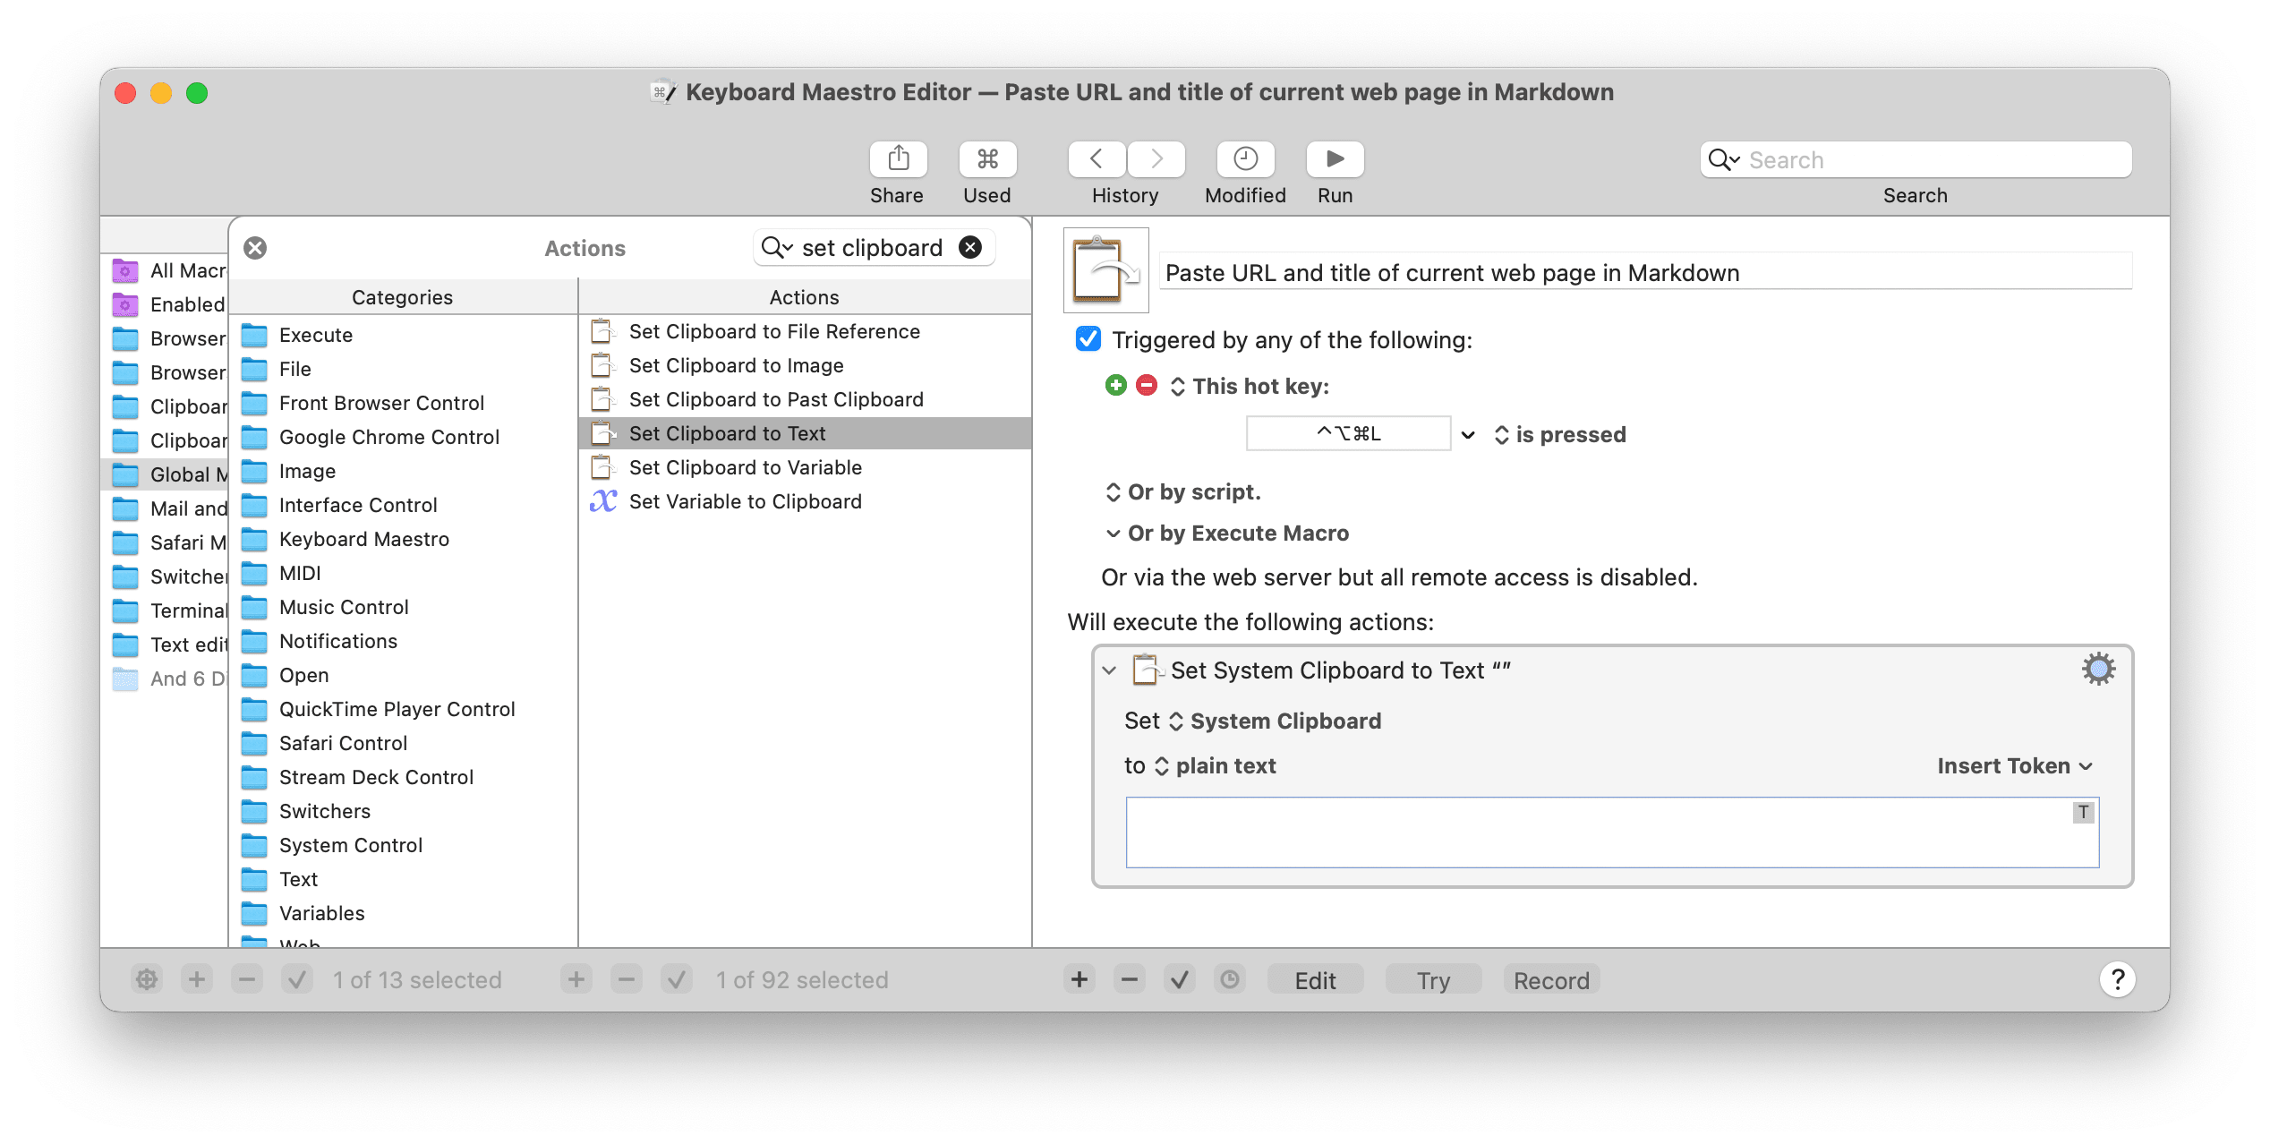Open the main search options dropdown
The image size is (2270, 1144).
(x=1724, y=159)
